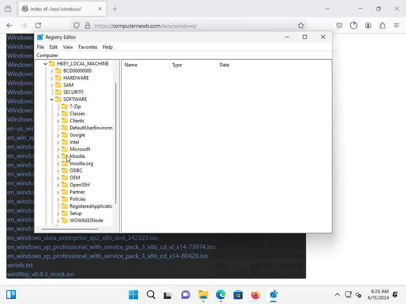The image size is (406, 304).
Task: Select the 7-Zip registry key
Action: tap(75, 106)
